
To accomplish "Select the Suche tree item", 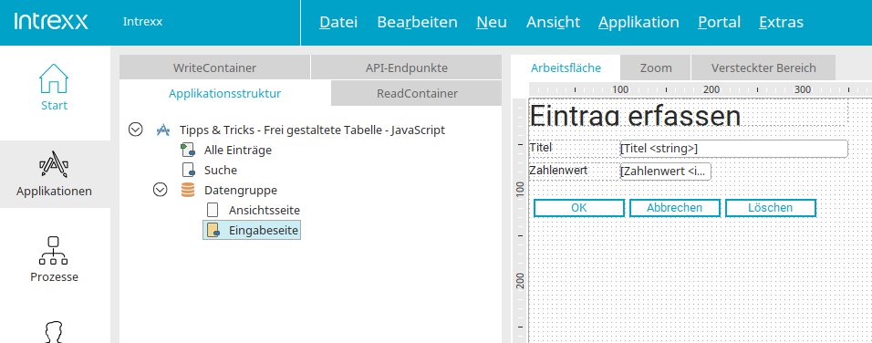I will (x=221, y=170).
